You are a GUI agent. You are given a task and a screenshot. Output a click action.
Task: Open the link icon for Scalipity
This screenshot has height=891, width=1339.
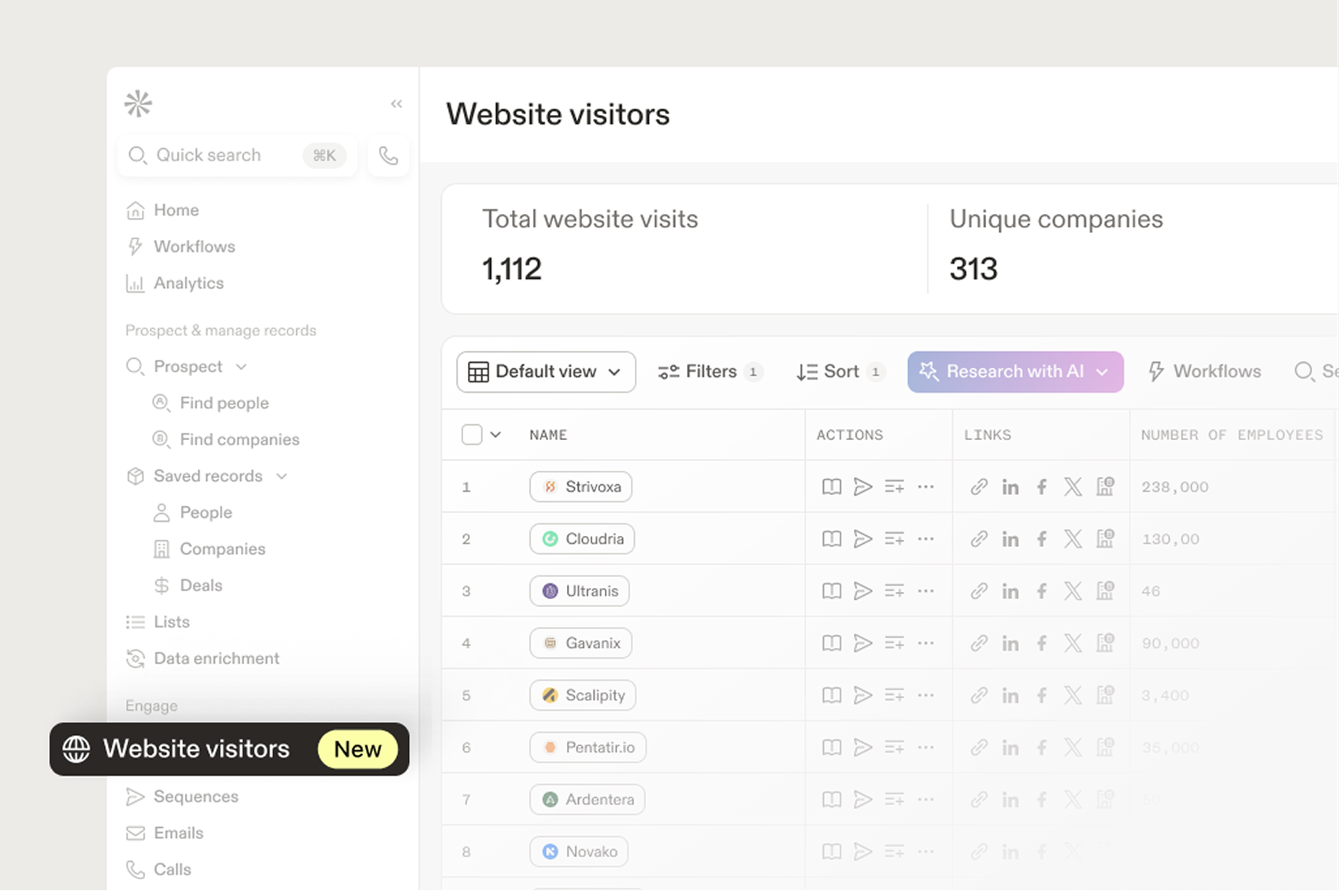click(978, 695)
